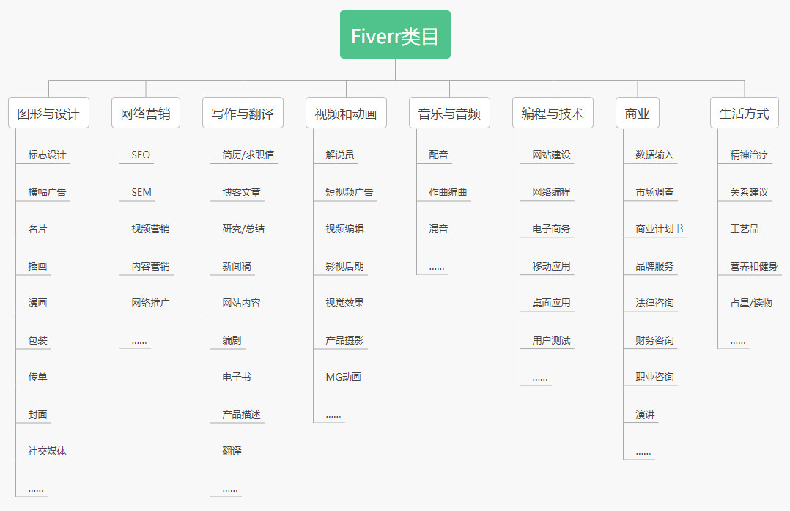
Task: Click the SEM subtopic
Action: pos(141,192)
